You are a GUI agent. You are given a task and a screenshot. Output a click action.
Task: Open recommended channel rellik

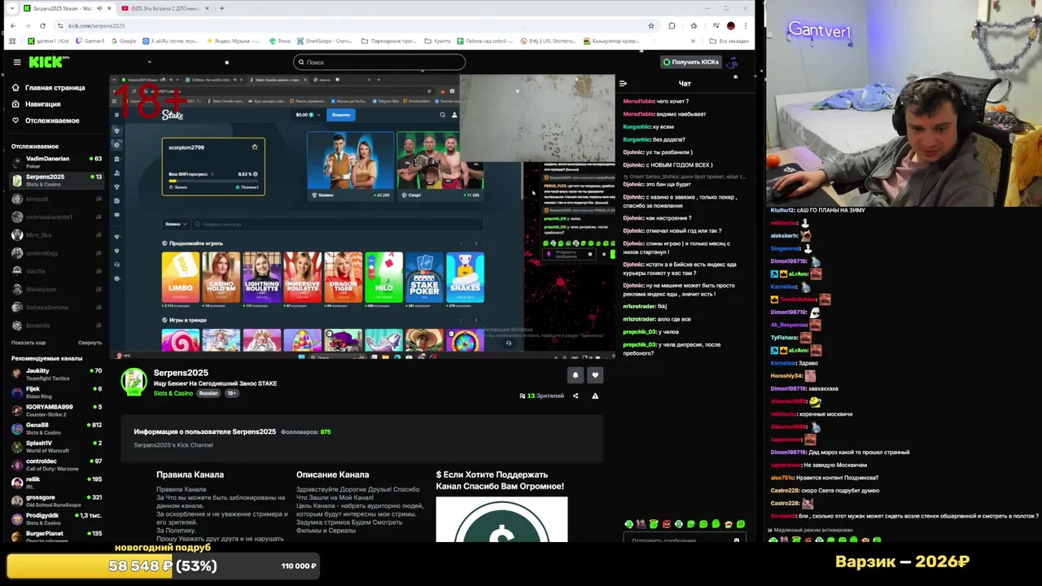[x=57, y=482]
